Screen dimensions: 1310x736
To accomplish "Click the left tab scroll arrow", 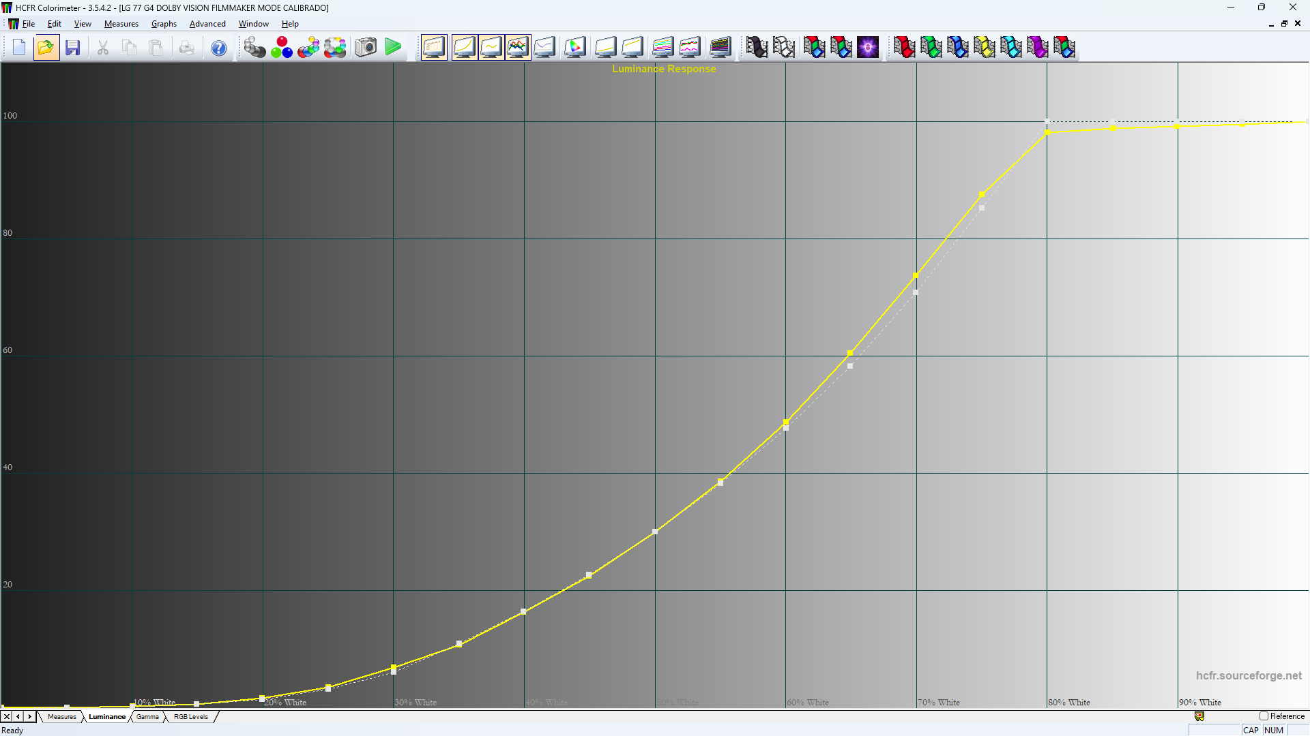I will coord(17,716).
